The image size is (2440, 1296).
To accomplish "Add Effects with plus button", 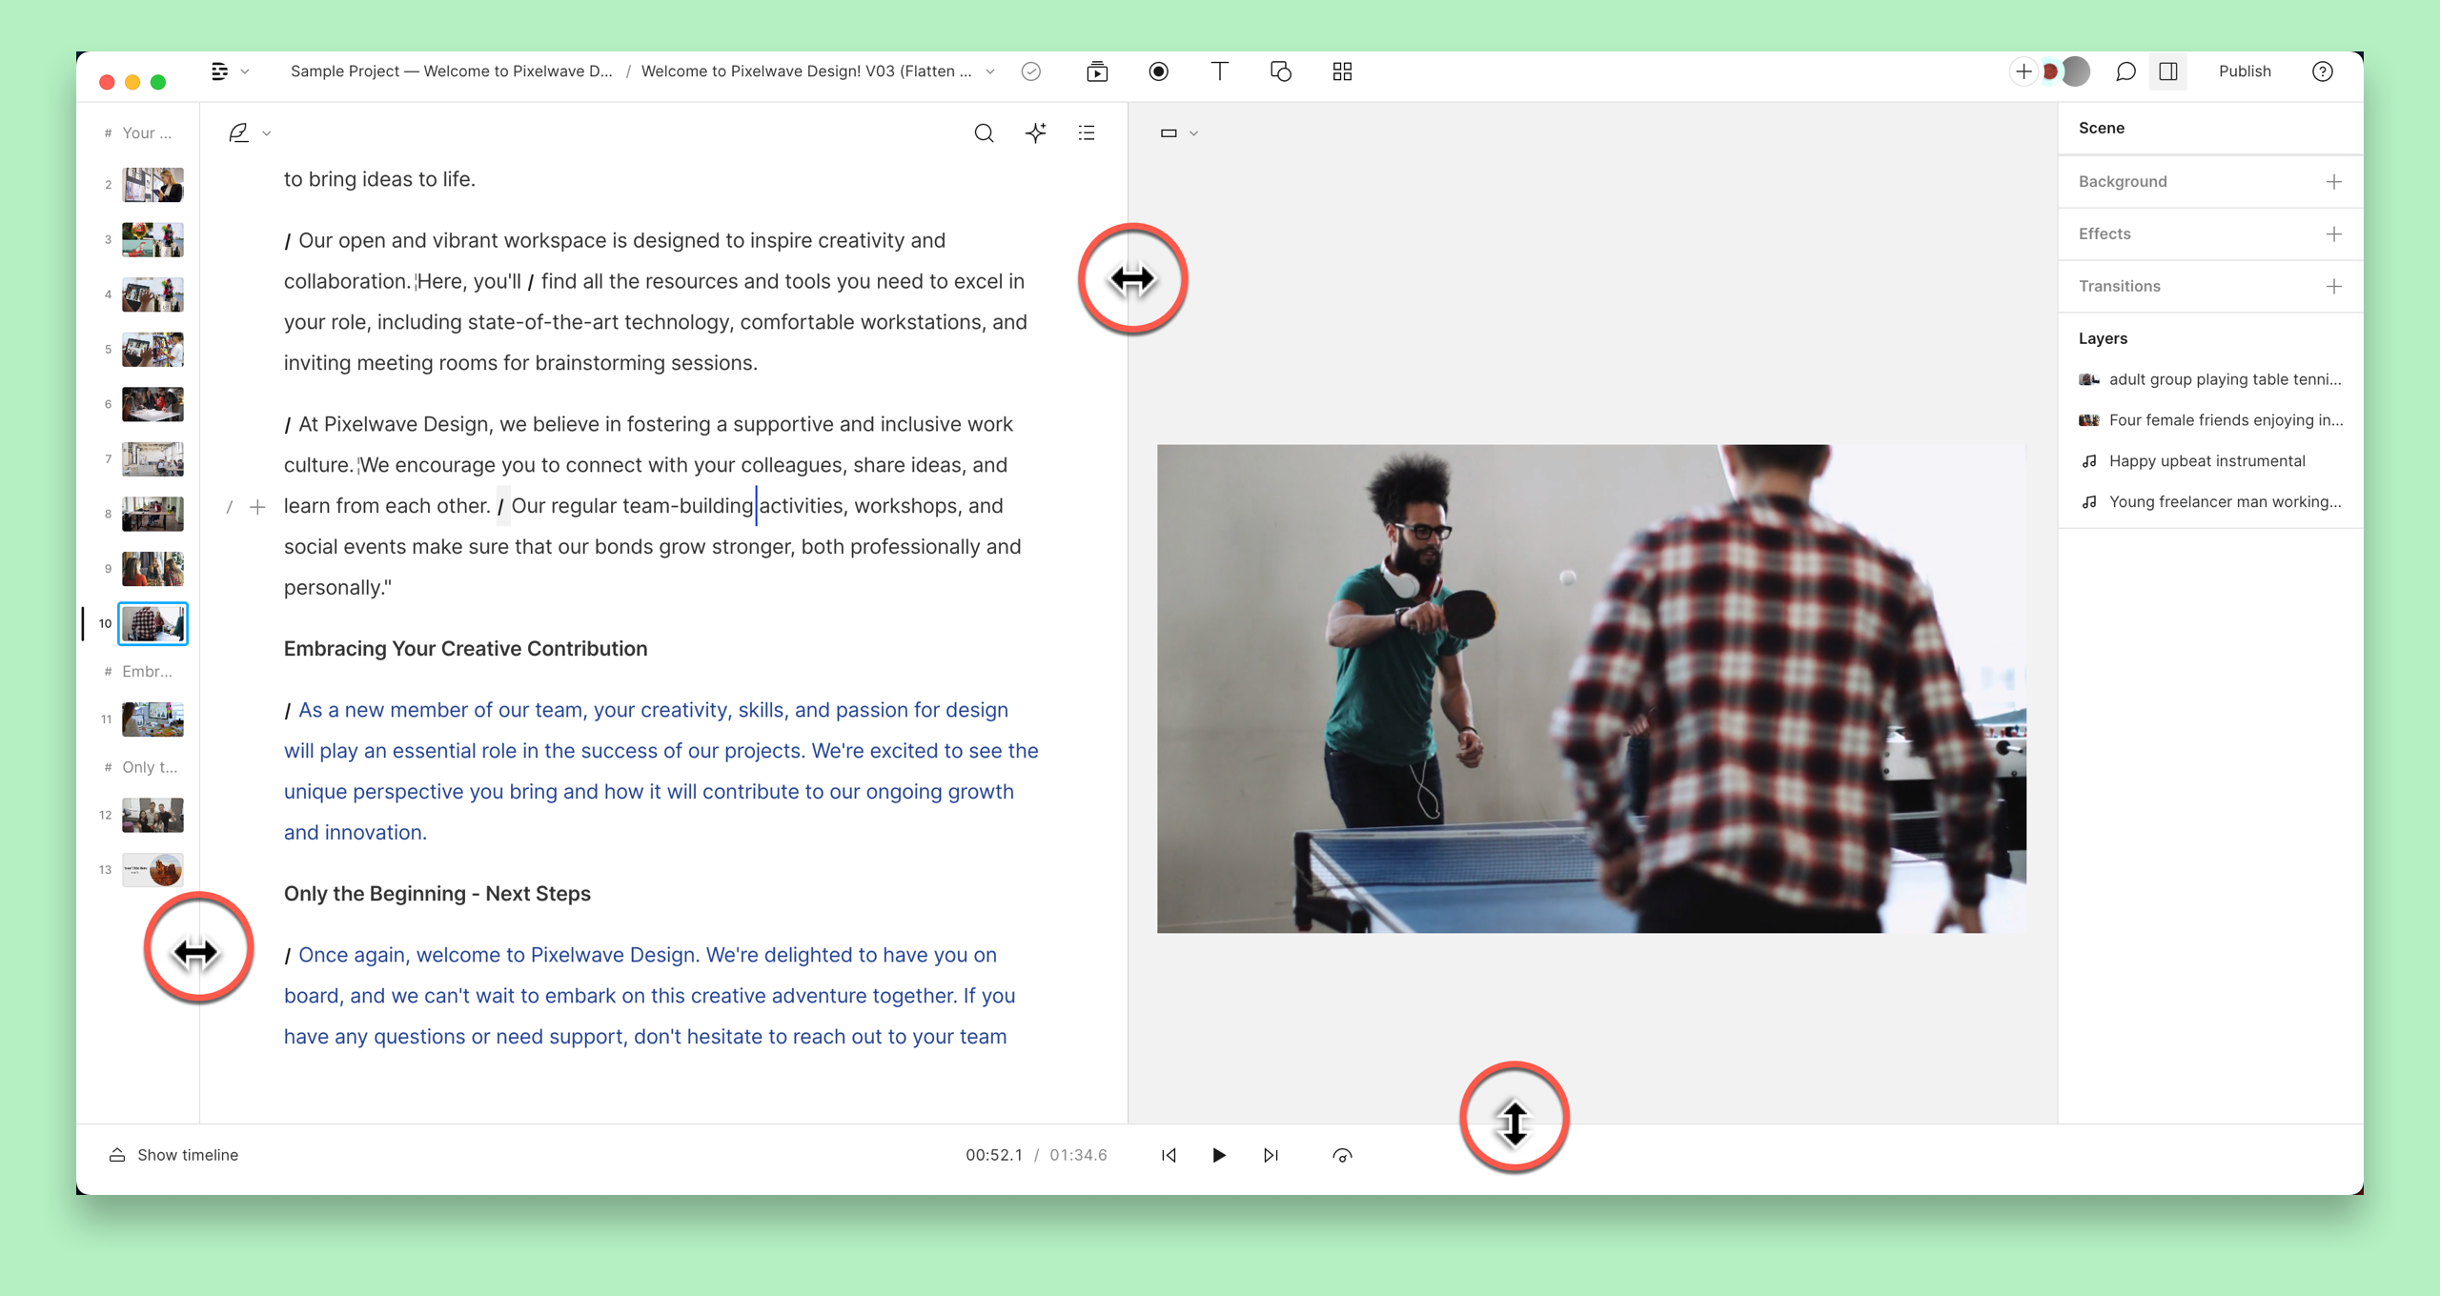I will point(2334,233).
